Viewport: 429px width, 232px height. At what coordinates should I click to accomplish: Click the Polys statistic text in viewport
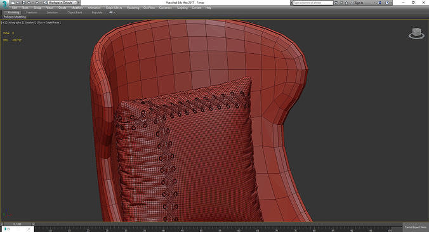click(8, 33)
